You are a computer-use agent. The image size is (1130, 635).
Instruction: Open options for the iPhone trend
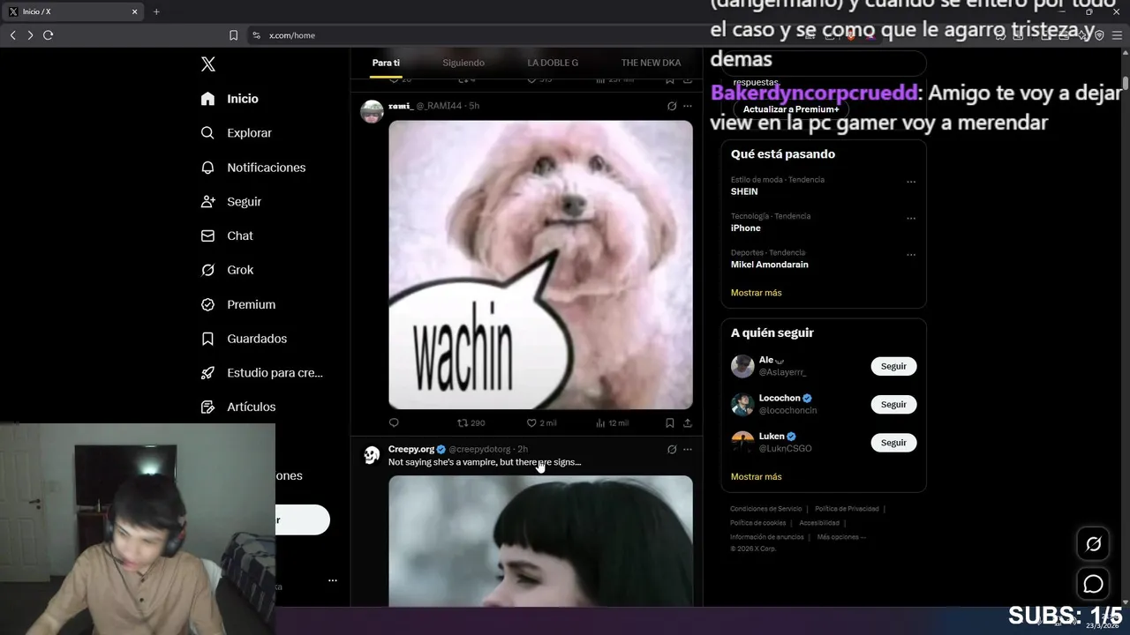coord(911,218)
